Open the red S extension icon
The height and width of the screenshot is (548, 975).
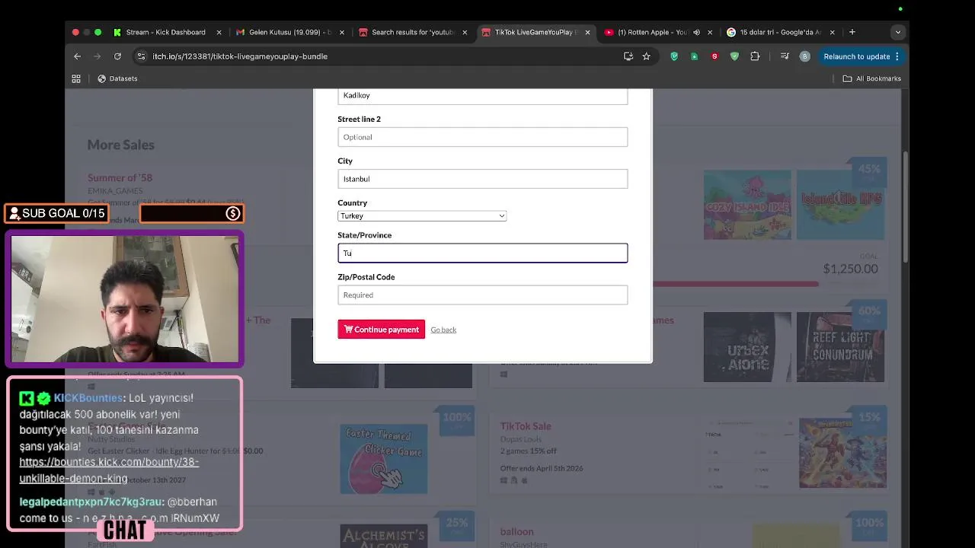coord(714,56)
